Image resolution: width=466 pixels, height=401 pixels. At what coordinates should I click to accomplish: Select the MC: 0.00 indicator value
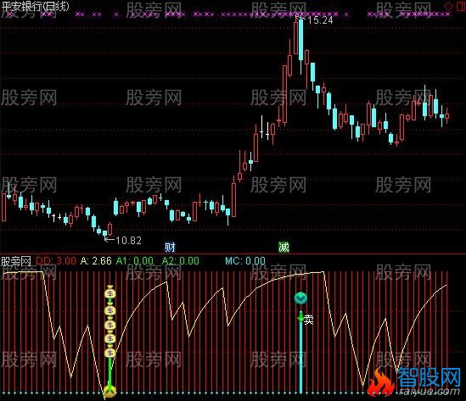pos(245,261)
